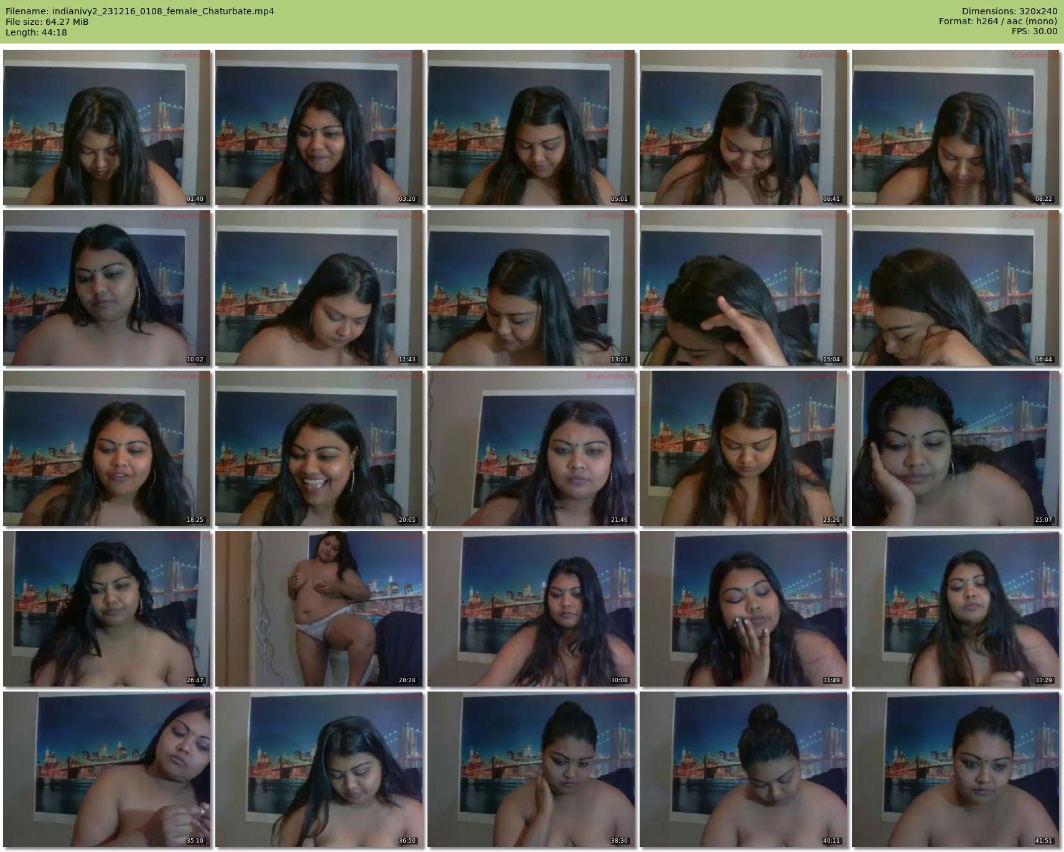
Task: Open the thumbnail stamped 26:47
Action: tap(106, 609)
